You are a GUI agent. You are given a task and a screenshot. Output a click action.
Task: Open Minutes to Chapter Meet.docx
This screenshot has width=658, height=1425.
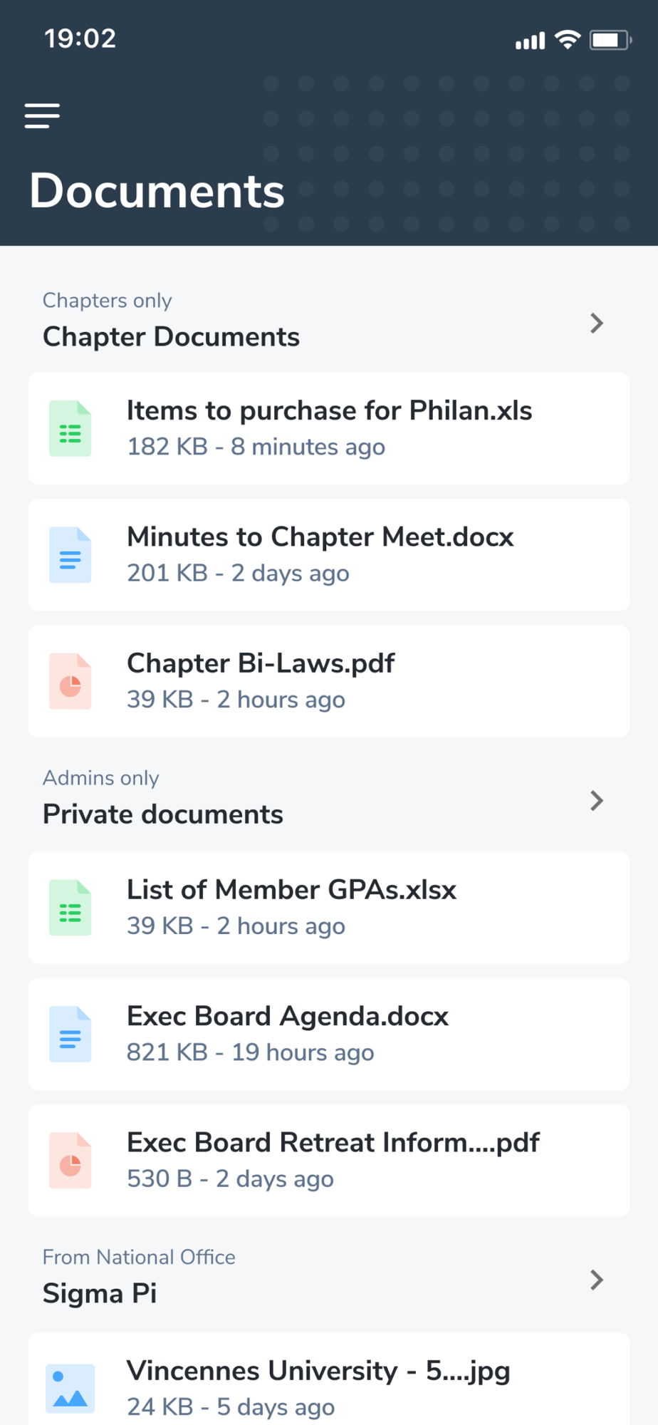329,555
